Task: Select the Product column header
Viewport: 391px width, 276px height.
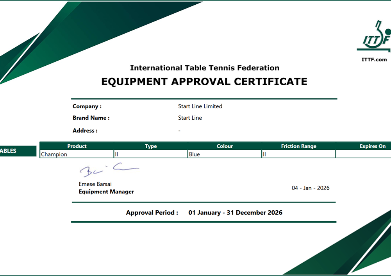Action: tap(77, 146)
